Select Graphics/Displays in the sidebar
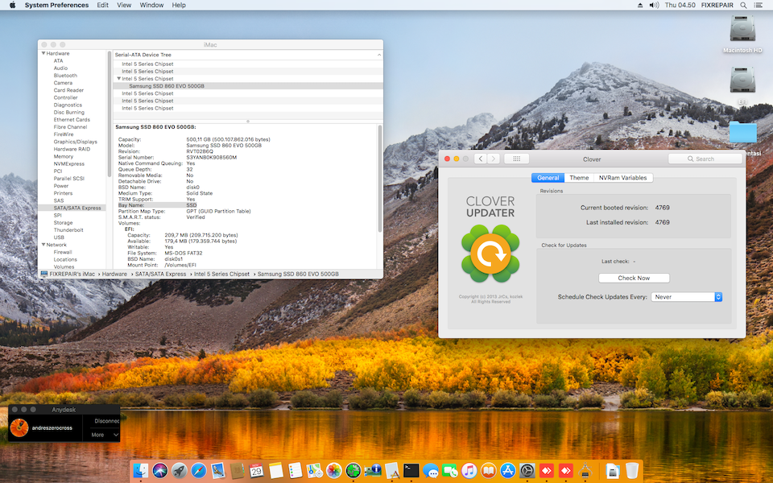This screenshot has height=483, width=773. tap(76, 142)
